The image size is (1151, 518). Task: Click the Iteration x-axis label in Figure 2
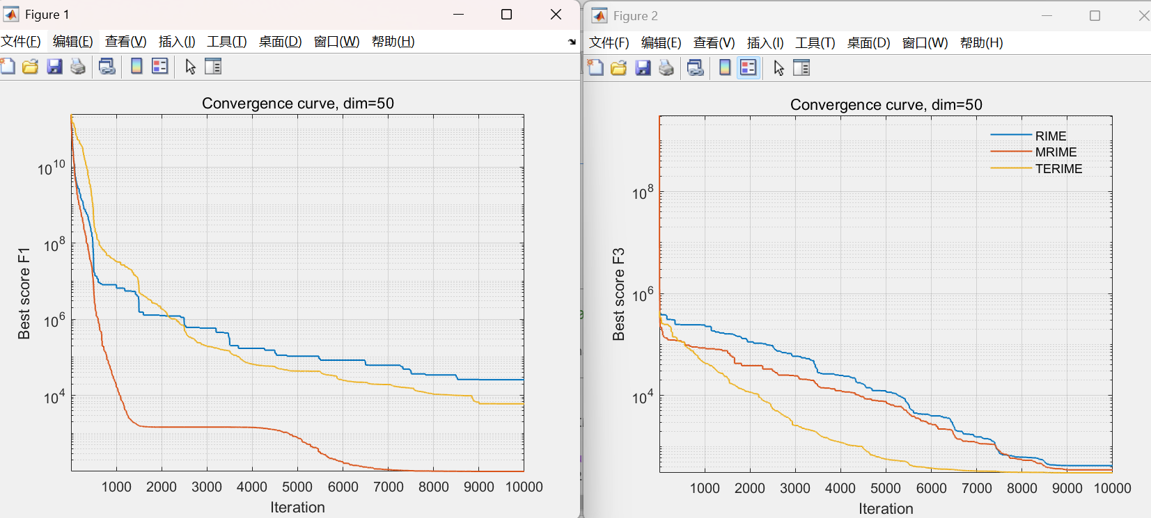pos(886,509)
